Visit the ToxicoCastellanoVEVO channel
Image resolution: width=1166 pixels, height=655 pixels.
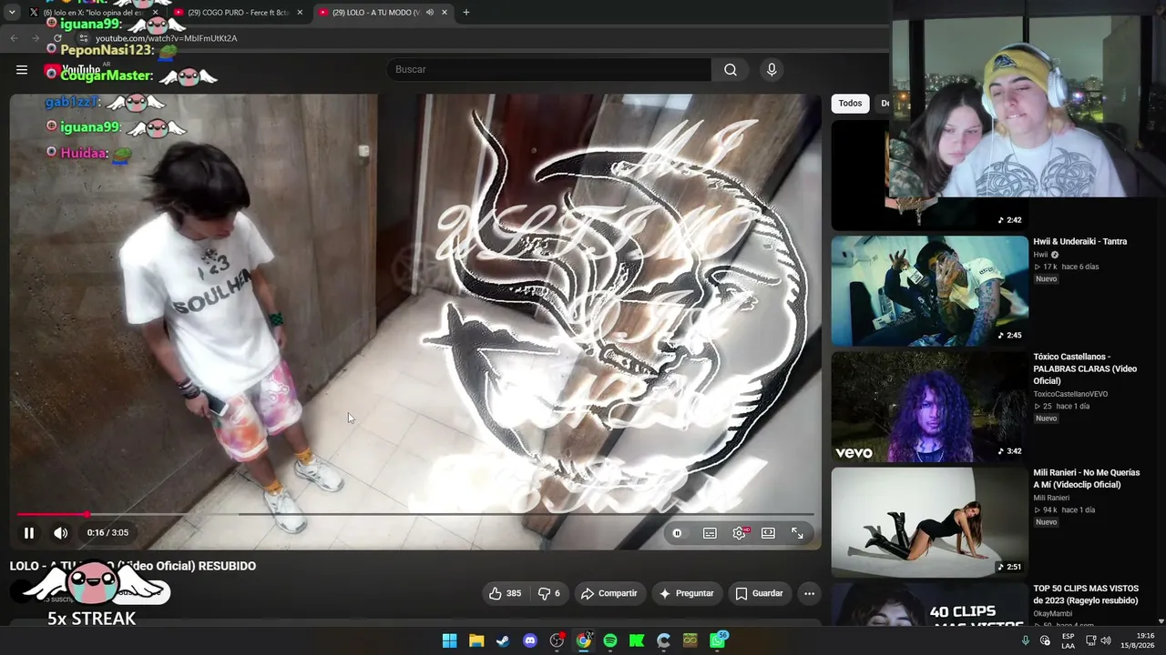point(1070,394)
